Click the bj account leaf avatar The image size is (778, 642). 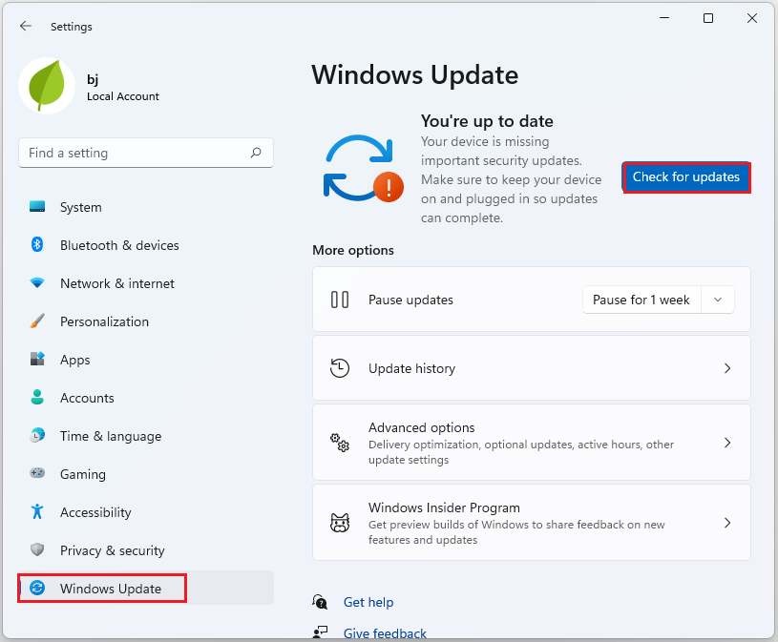pyautogui.click(x=47, y=86)
